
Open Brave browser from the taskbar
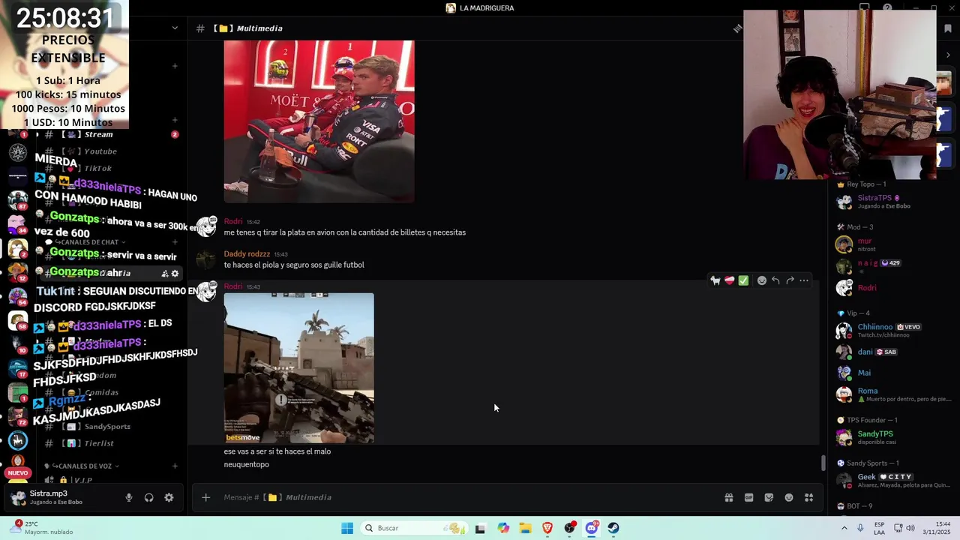(547, 528)
